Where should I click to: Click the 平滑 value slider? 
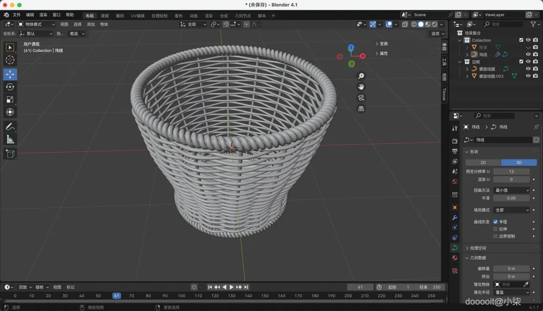511,198
